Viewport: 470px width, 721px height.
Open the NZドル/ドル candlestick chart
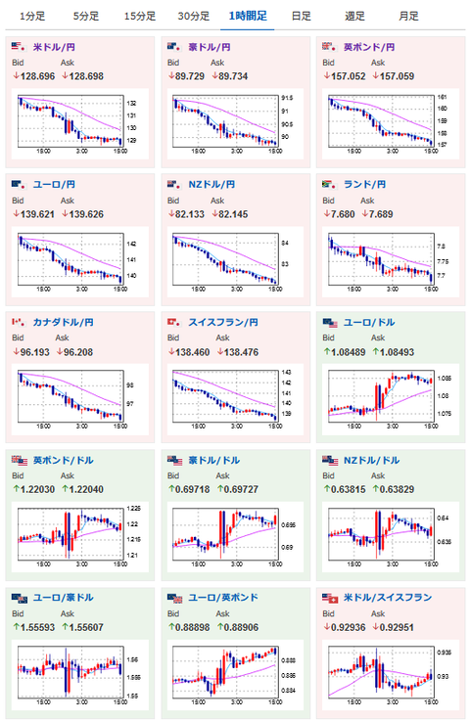[x=391, y=538]
